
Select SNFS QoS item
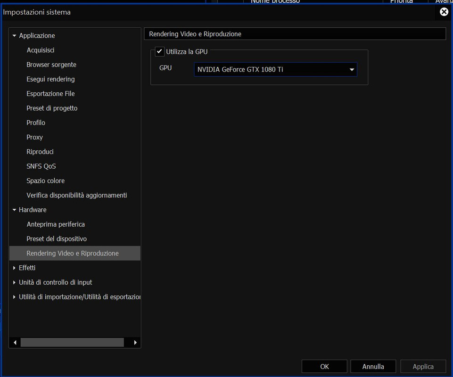[41, 166]
